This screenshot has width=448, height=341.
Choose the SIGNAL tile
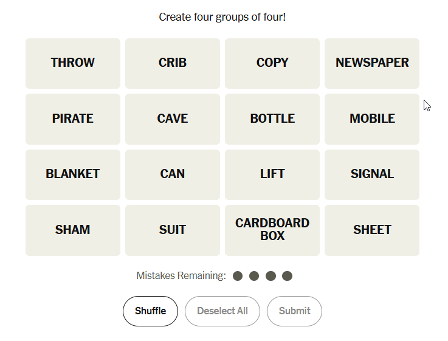pyautogui.click(x=372, y=174)
